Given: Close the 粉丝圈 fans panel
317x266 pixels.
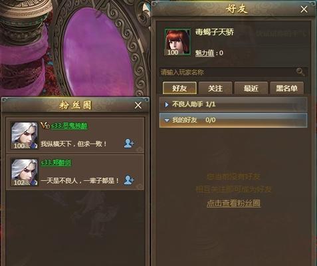Looking at the screenshot, I should pos(138,105).
